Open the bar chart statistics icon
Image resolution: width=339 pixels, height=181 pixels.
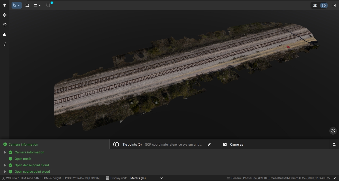point(5,34)
